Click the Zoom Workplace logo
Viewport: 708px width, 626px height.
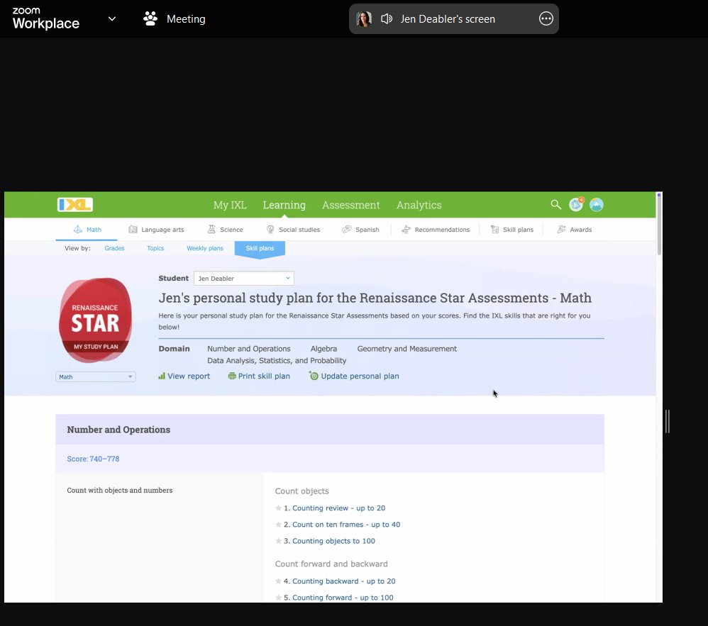(x=45, y=18)
